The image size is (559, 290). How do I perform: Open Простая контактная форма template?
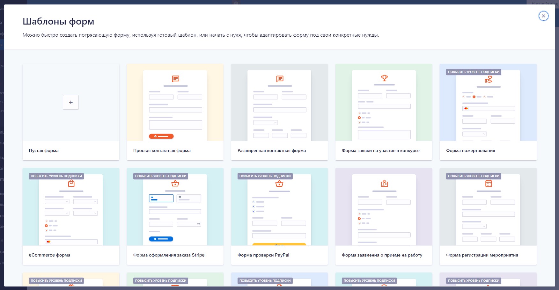click(162, 151)
